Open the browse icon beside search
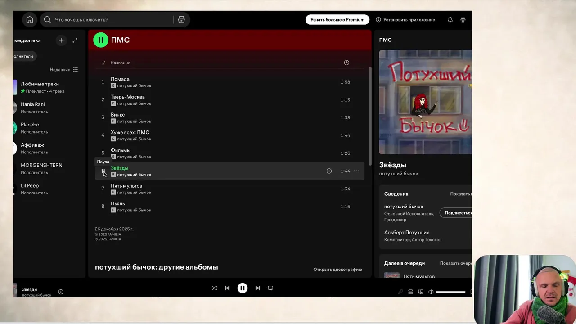The width and height of the screenshot is (576, 324). pyautogui.click(x=181, y=20)
